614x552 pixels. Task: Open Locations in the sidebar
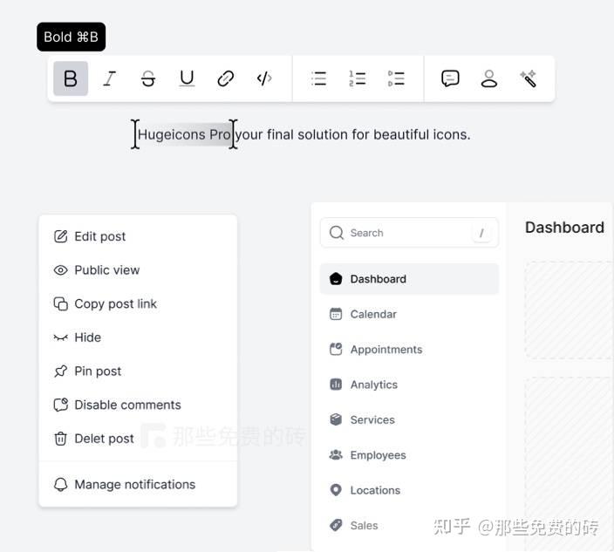pyautogui.click(x=410, y=490)
